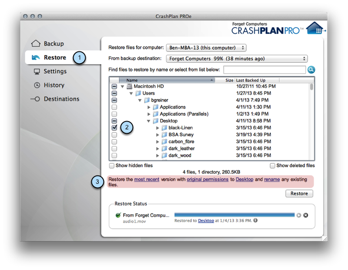
Task: Click the History clock icon
Action: tap(37, 85)
